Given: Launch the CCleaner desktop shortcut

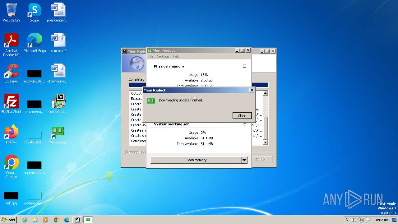Looking at the screenshot, I should coord(11,73).
